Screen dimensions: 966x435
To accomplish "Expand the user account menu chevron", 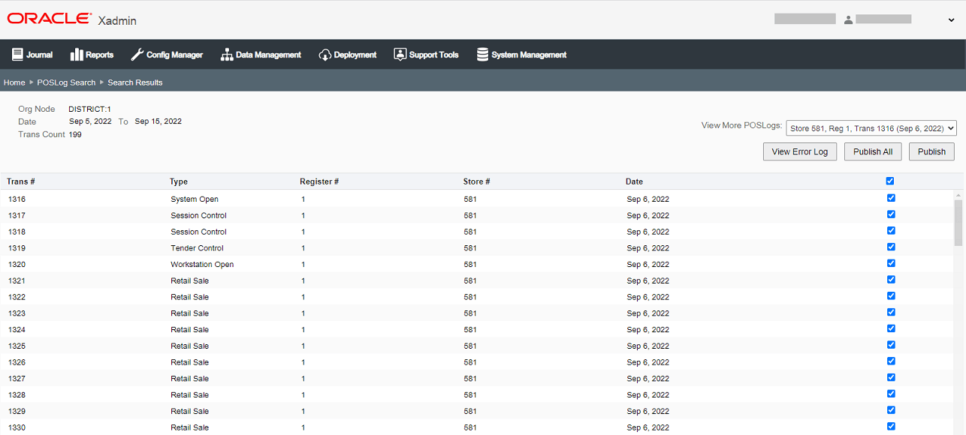I will (x=952, y=20).
